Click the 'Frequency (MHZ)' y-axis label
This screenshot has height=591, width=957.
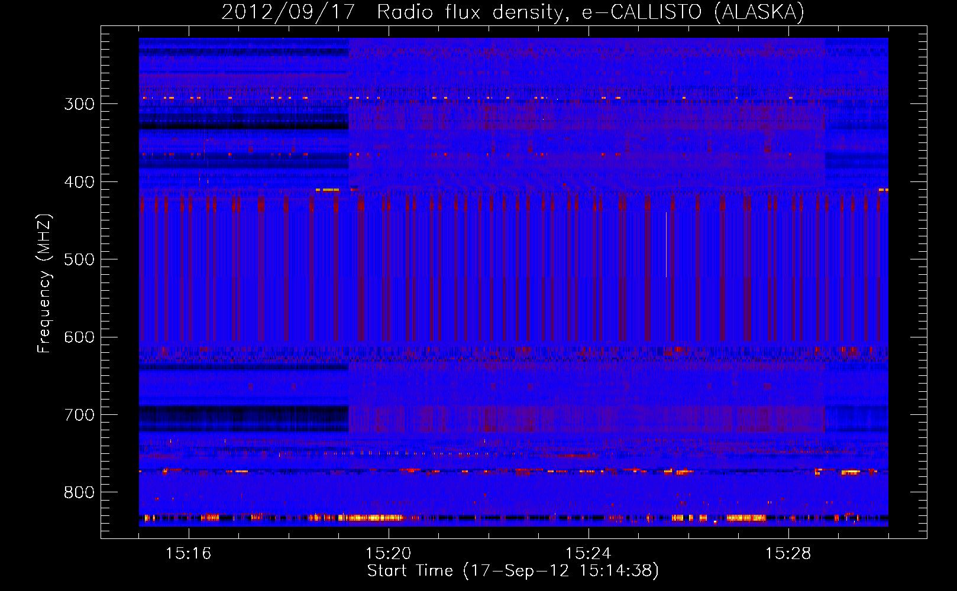click(45, 284)
